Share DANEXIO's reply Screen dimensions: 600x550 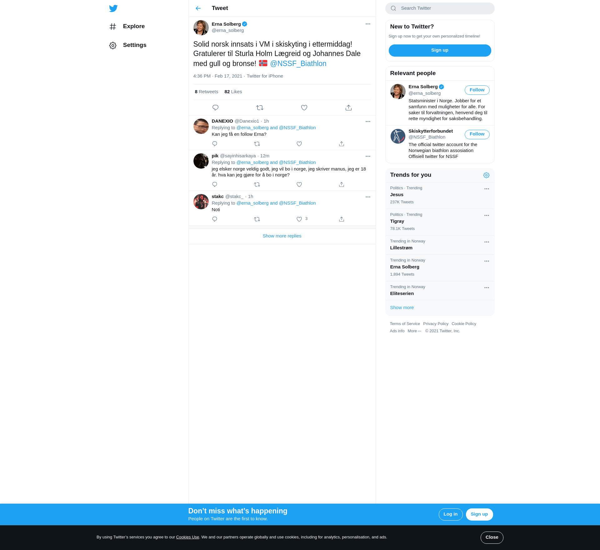pyautogui.click(x=342, y=144)
